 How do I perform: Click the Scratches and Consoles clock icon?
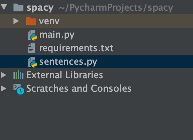19,89
